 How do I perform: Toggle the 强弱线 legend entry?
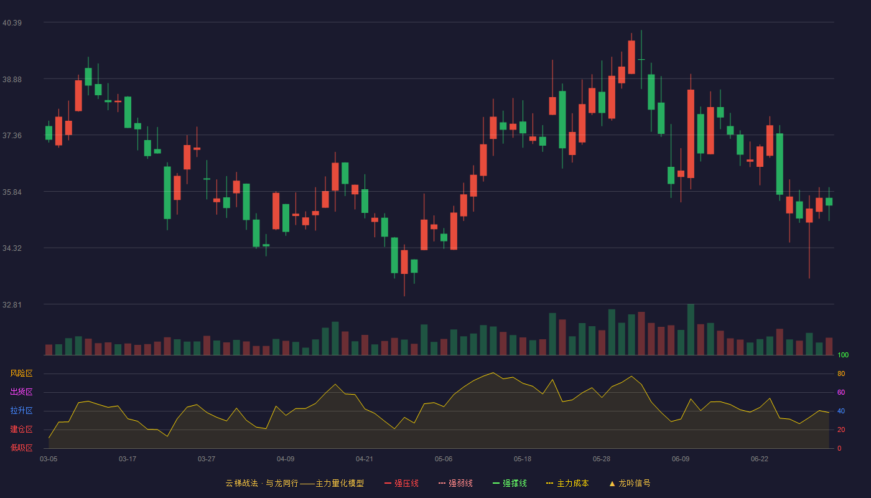(455, 483)
